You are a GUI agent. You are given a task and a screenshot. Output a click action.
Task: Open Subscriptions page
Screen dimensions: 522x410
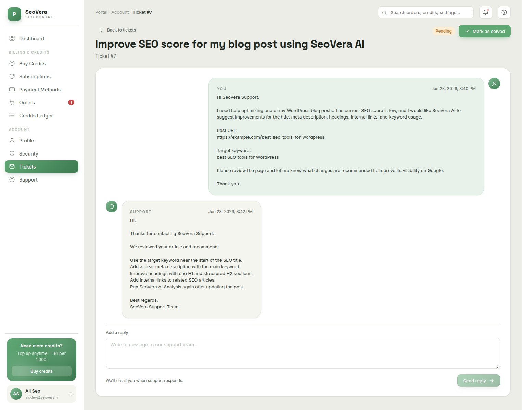click(41, 77)
